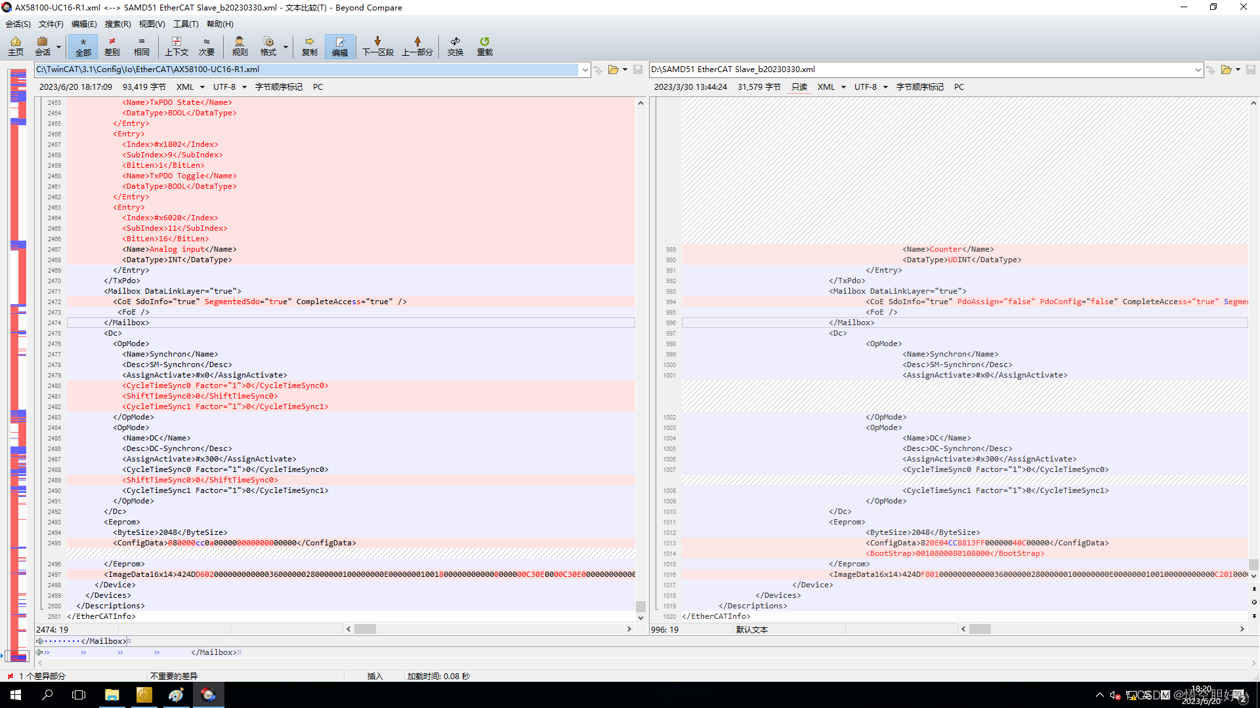The height and width of the screenshot is (708, 1260).
Task: Jump to 上一部分 (Previous Section)
Action: point(417,47)
